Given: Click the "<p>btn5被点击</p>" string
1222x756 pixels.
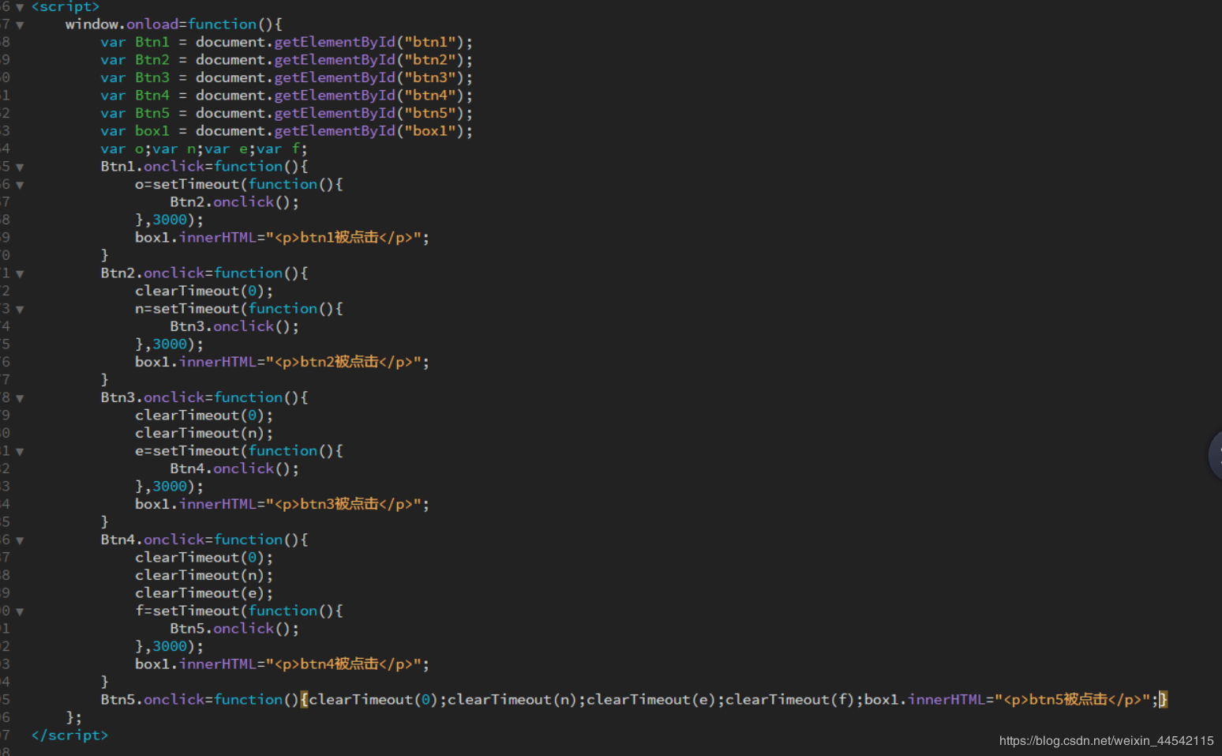Looking at the screenshot, I should pos(1072,700).
